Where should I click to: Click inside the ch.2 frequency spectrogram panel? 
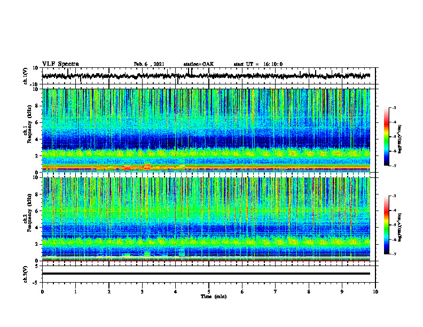(x=206, y=219)
